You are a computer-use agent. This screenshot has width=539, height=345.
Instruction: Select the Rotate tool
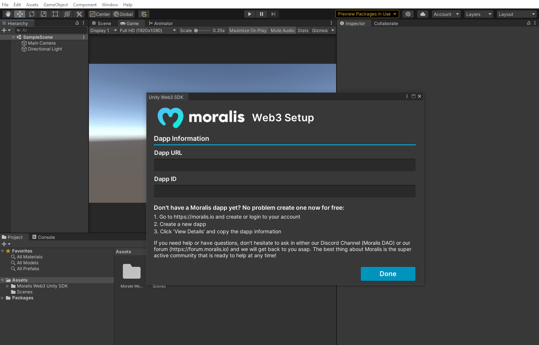click(32, 14)
